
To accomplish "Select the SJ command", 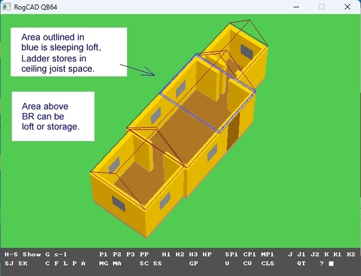I will point(9,263).
